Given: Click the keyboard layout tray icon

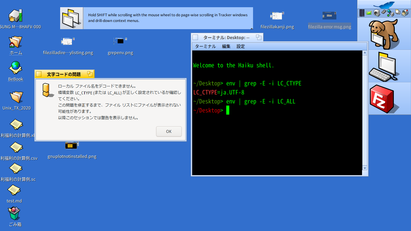Looking at the screenshot, I should point(383,13).
